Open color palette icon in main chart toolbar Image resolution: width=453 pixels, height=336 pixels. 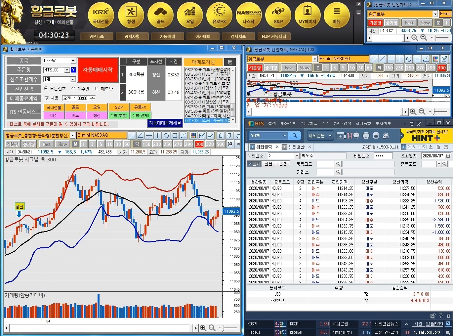pyautogui.click(x=193, y=135)
